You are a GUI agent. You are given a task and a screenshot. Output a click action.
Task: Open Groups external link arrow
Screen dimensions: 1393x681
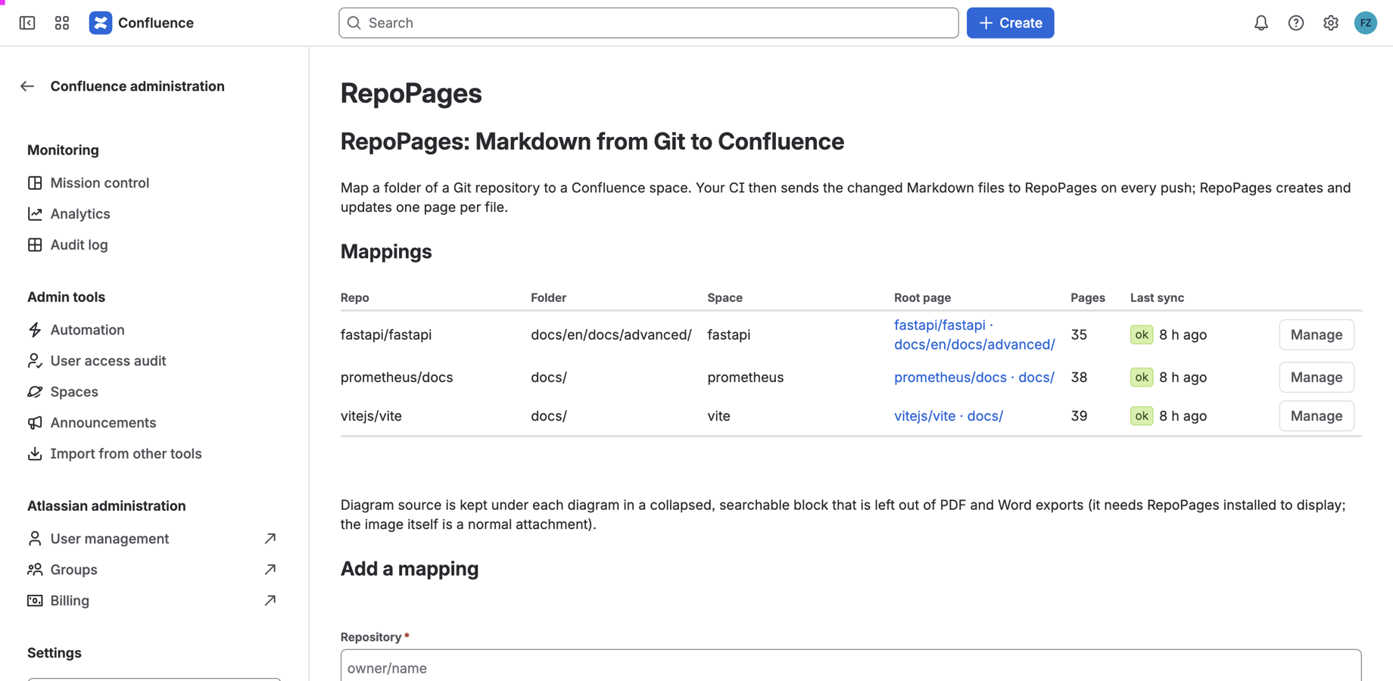pos(270,570)
